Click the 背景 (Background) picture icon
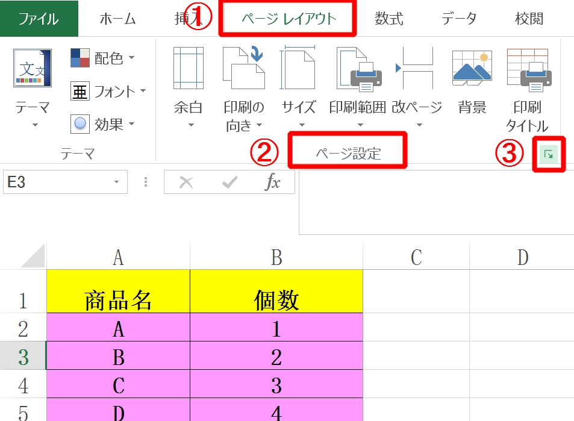 pos(472,67)
